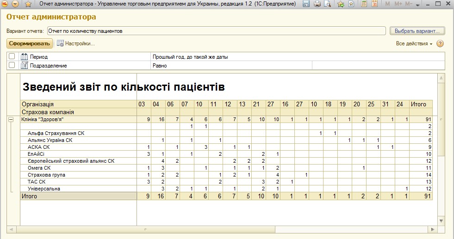Click the Страхова компанія header cell
The image size is (454, 239).
coord(79,112)
